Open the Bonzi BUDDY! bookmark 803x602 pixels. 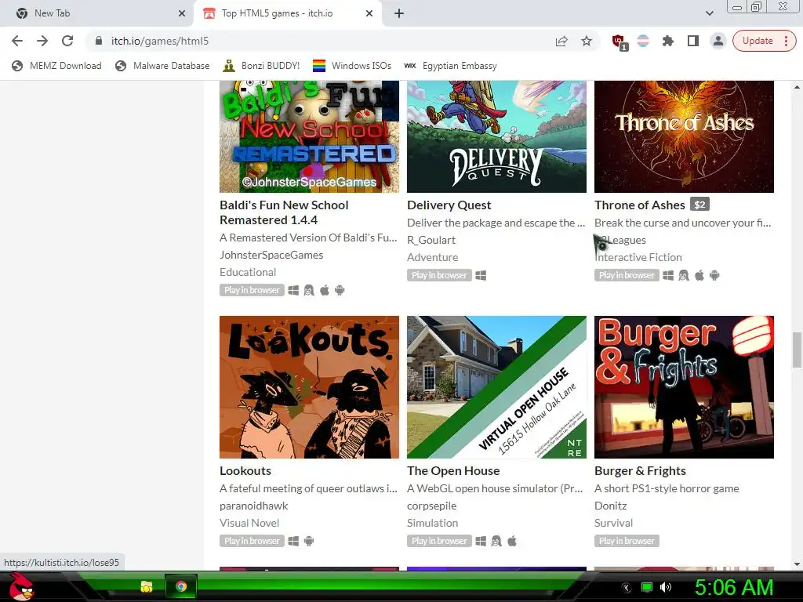[262, 66]
